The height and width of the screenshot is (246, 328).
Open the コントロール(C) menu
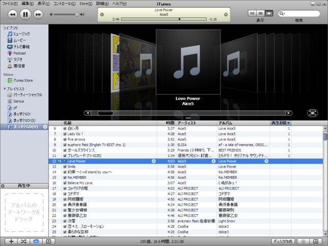pos(64,4)
